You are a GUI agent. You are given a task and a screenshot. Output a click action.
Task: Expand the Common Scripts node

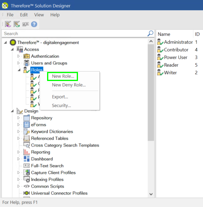point(19,186)
